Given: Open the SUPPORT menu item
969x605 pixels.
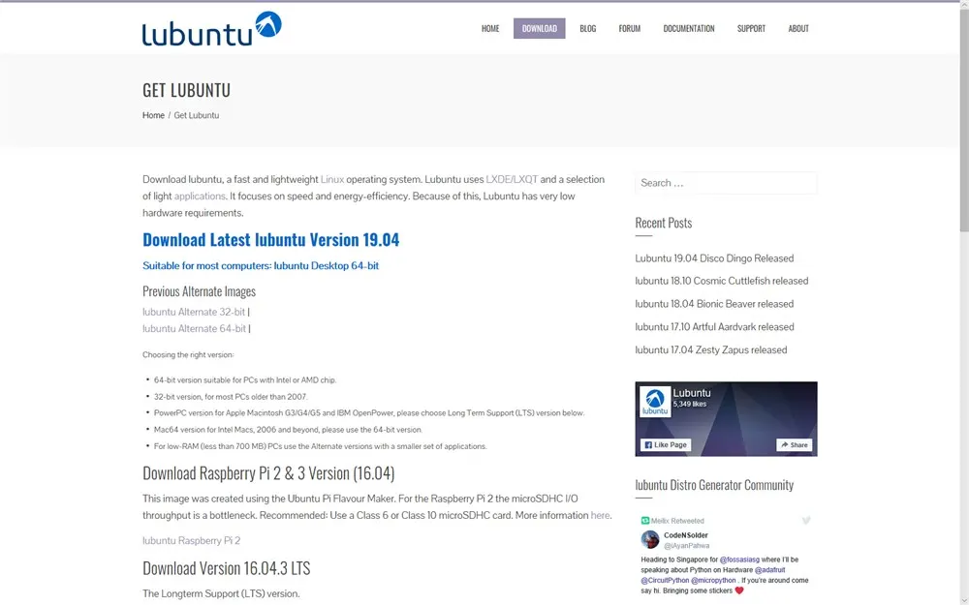Looking at the screenshot, I should (751, 28).
